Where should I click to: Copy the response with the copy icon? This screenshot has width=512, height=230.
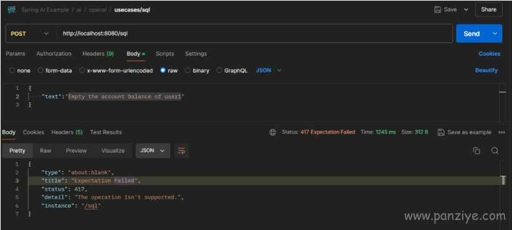(x=476, y=151)
